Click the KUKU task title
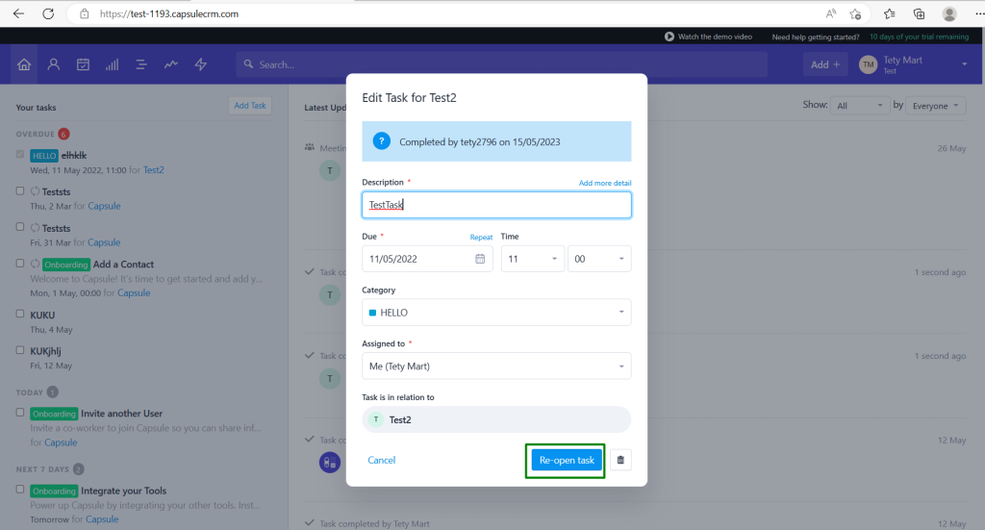The image size is (985, 530). [42, 315]
